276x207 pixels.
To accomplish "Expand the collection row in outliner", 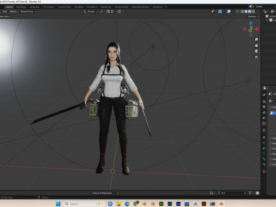I will (267, 20).
